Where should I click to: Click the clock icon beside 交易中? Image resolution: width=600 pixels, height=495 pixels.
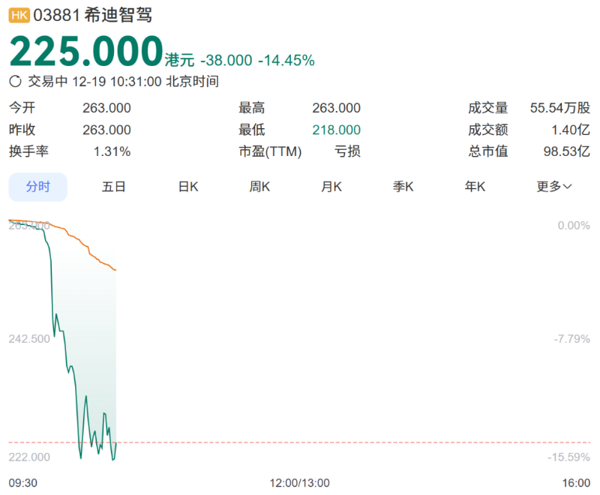(x=16, y=82)
